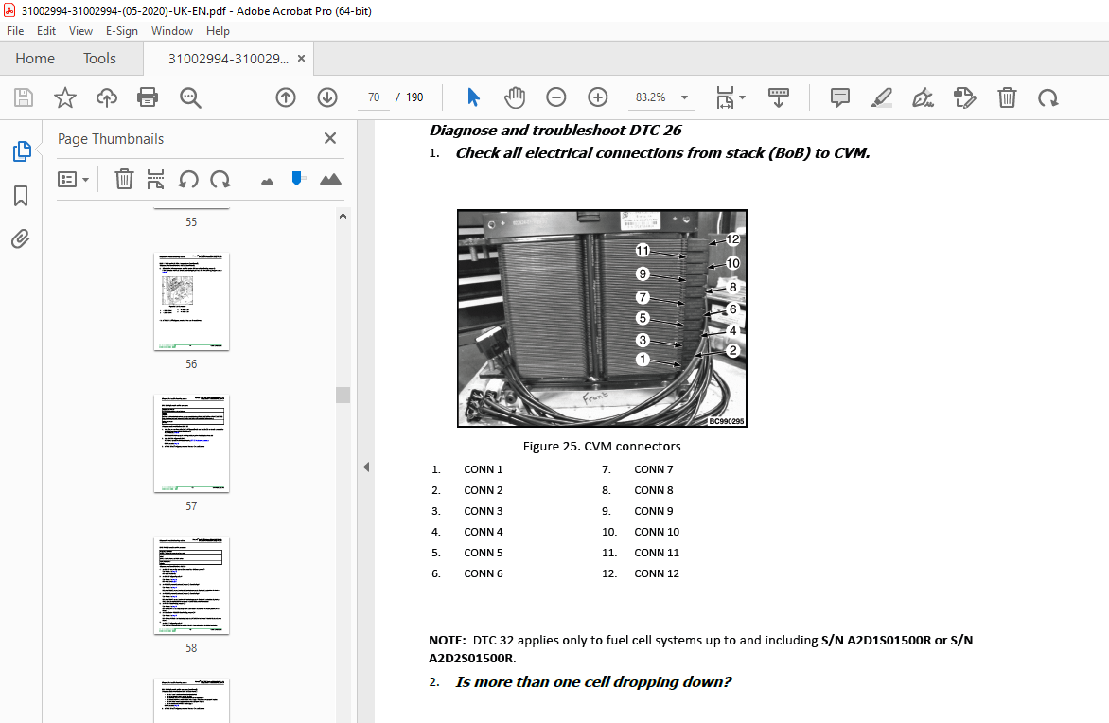This screenshot has width=1109, height=723.
Task: Go to previous page arrow
Action: [286, 97]
